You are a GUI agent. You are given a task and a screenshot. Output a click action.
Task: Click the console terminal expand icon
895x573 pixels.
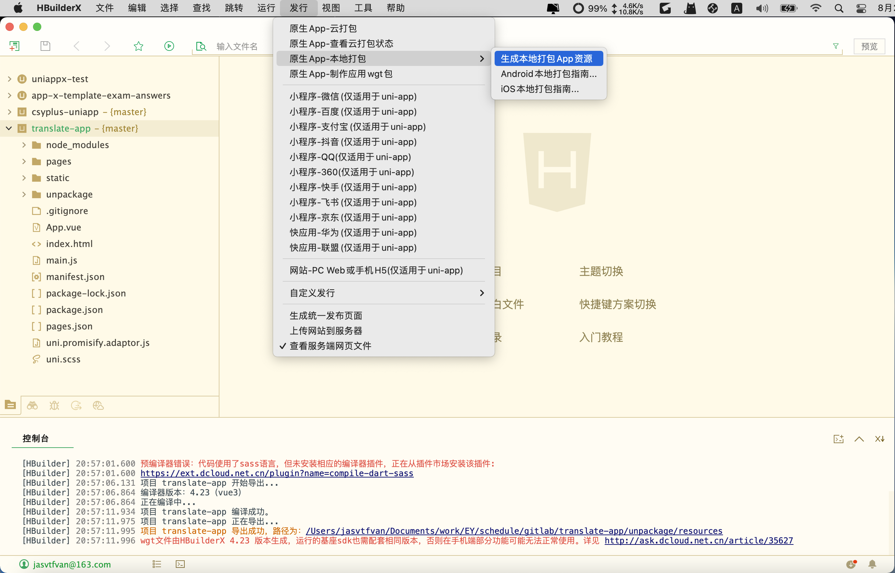click(838, 439)
